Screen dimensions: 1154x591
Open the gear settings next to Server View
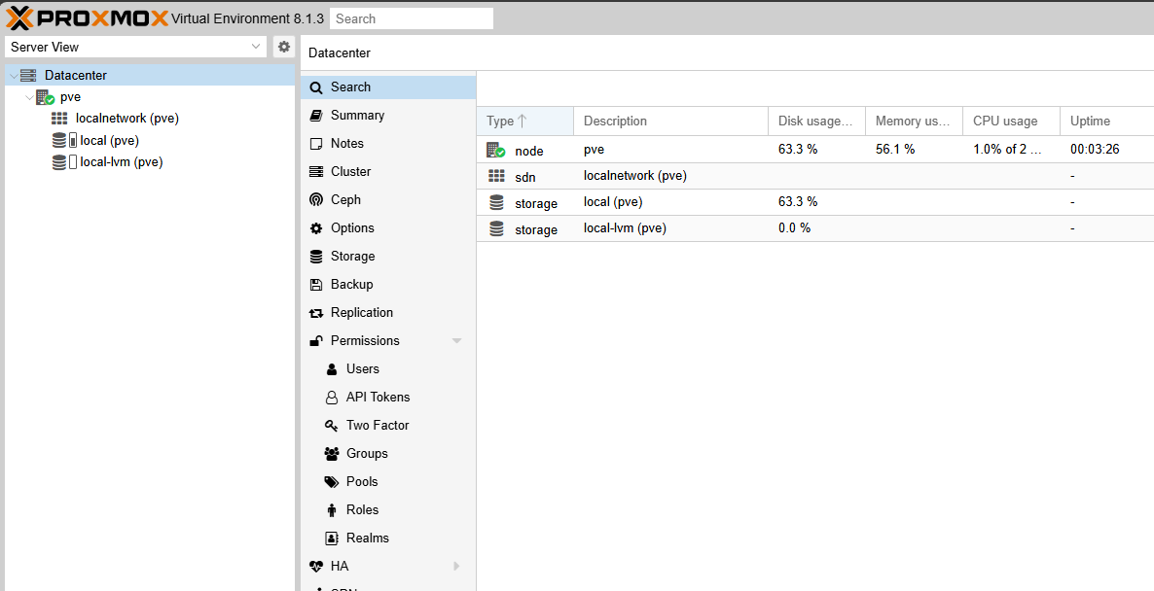coord(284,47)
